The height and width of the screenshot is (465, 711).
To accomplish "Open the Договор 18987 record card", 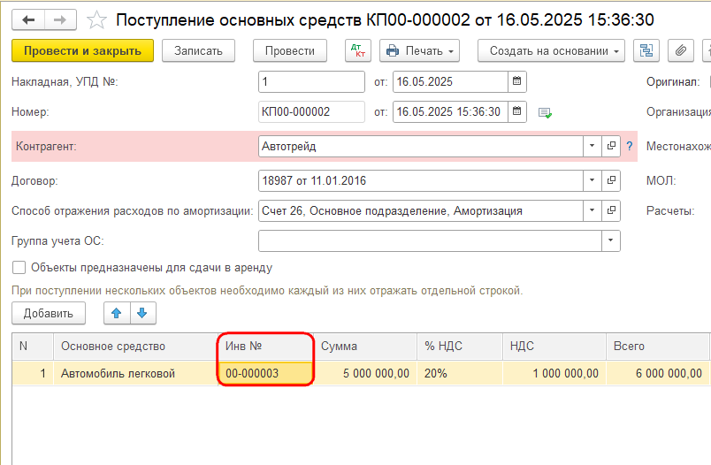I will pos(611,180).
